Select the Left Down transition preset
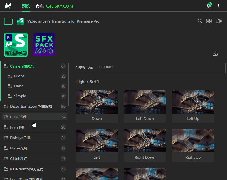 pos(145,107)
